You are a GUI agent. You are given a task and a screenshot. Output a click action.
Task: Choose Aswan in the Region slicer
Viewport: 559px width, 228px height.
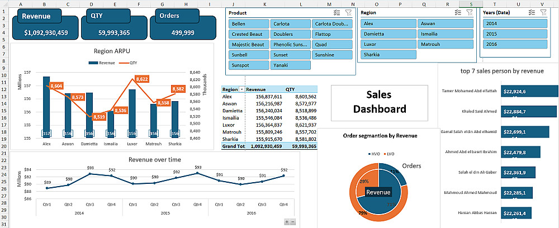(446, 23)
